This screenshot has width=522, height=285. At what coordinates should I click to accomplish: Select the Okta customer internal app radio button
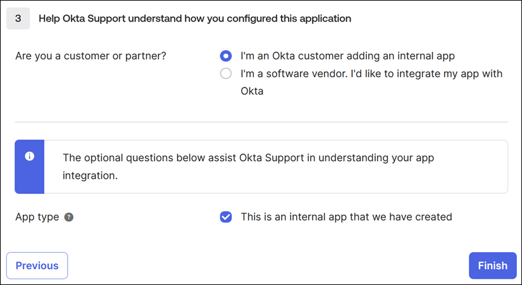[226, 56]
